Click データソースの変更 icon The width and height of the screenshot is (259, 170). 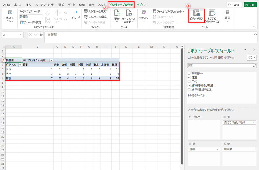point(129,16)
